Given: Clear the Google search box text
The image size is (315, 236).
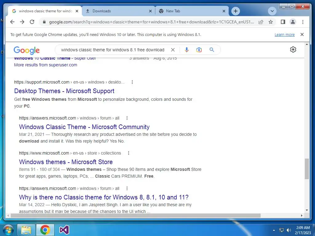Looking at the screenshot, I should 173,50.
